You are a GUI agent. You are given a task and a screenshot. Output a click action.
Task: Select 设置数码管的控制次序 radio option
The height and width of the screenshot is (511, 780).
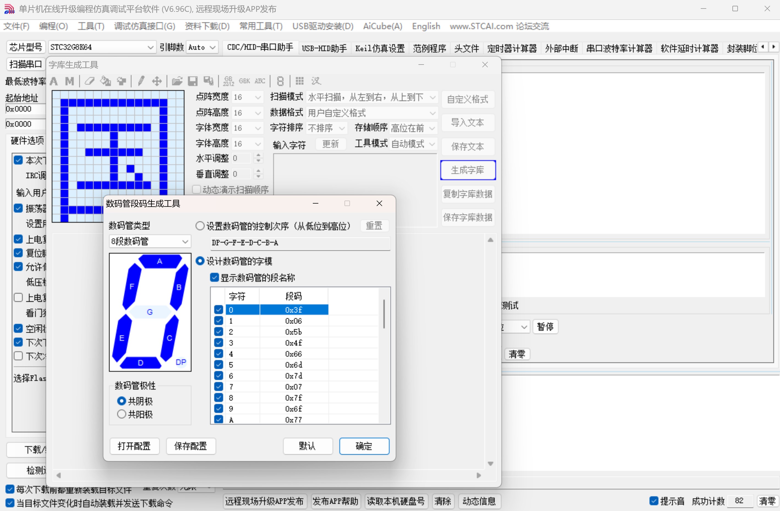click(x=200, y=226)
